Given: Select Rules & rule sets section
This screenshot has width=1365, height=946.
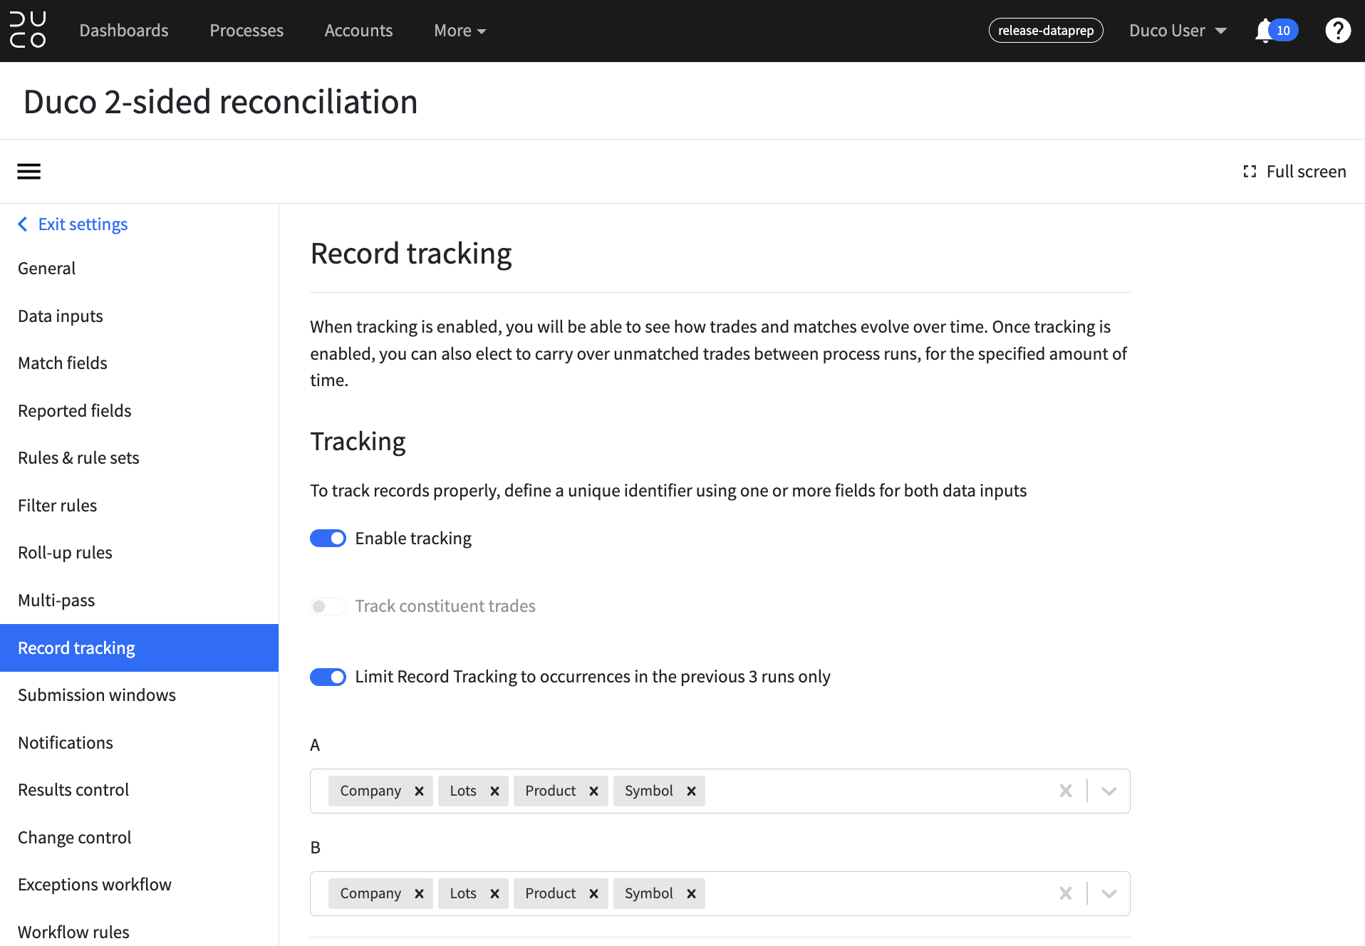Looking at the screenshot, I should pos(139,458).
